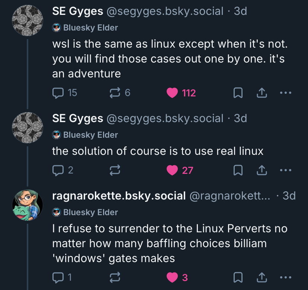Screen dimensions: 308x290
Task: Open ragnarokette's profile picture
Action: click(28, 205)
